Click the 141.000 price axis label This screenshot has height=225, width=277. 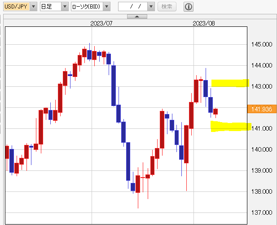[x=262, y=128]
